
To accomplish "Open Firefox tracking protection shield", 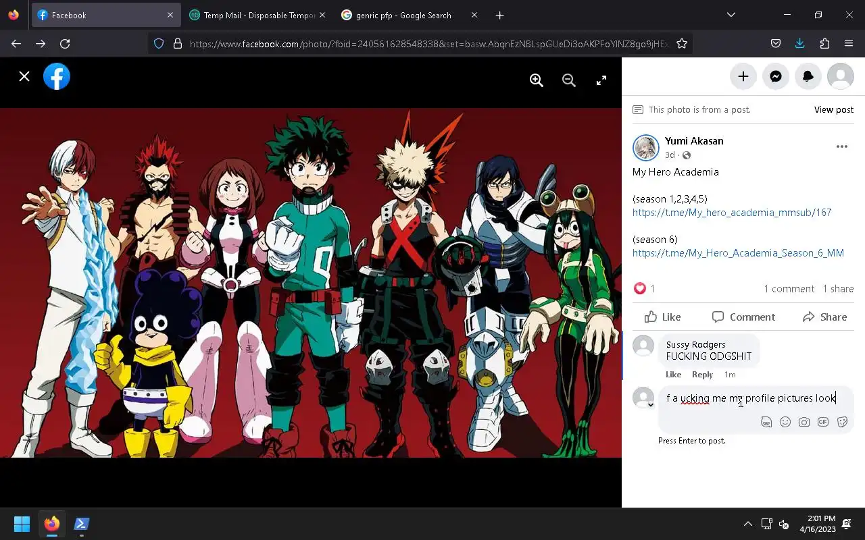I will 159,43.
